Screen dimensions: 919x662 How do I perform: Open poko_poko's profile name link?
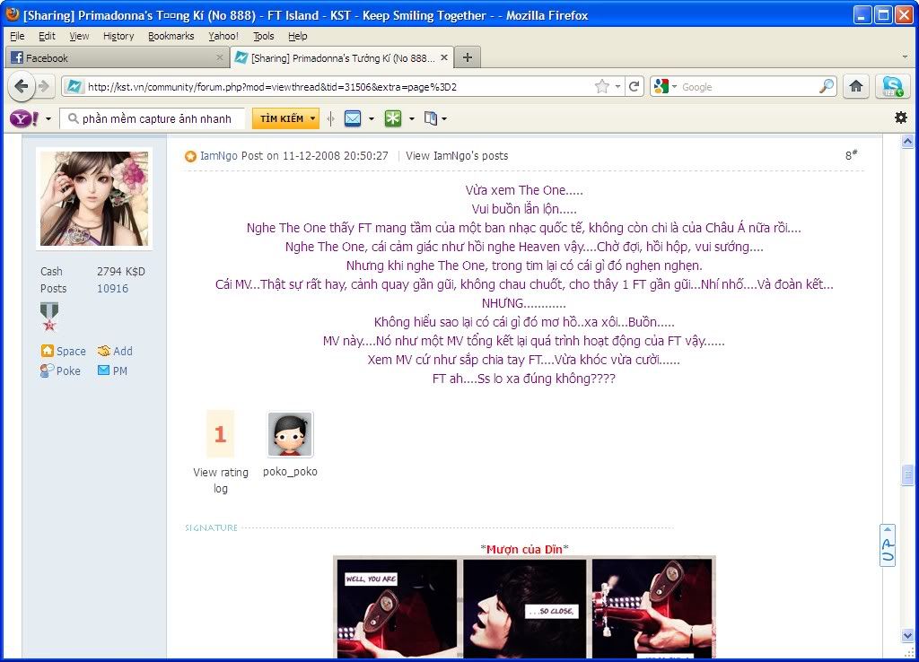coord(290,472)
